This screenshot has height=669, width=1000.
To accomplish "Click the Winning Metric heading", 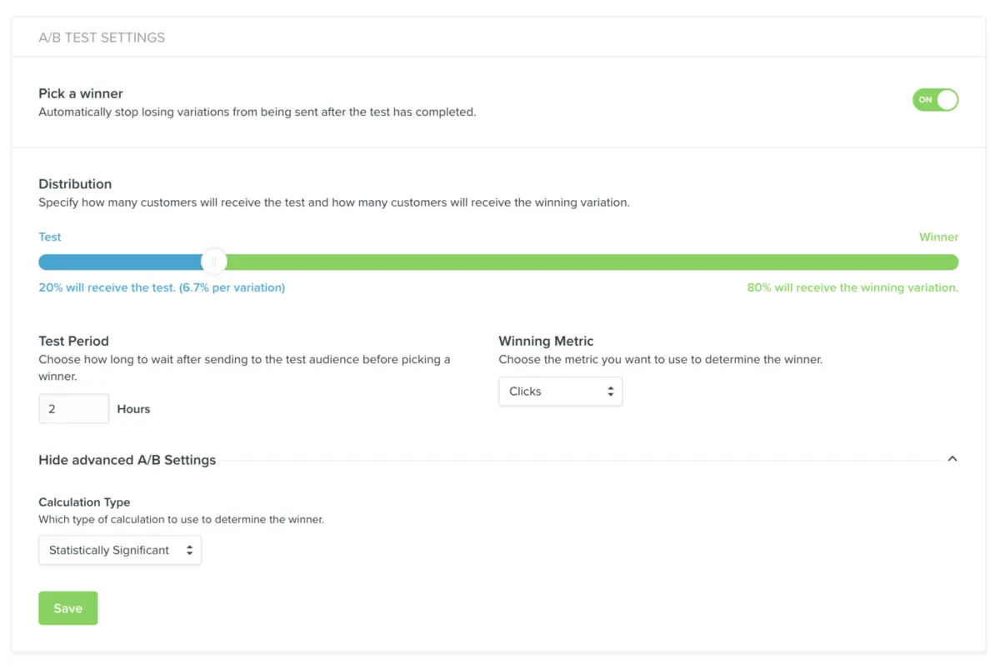I will pyautogui.click(x=546, y=341).
